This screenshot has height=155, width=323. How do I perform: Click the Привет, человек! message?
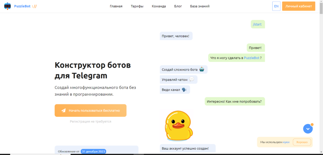coord(176,36)
